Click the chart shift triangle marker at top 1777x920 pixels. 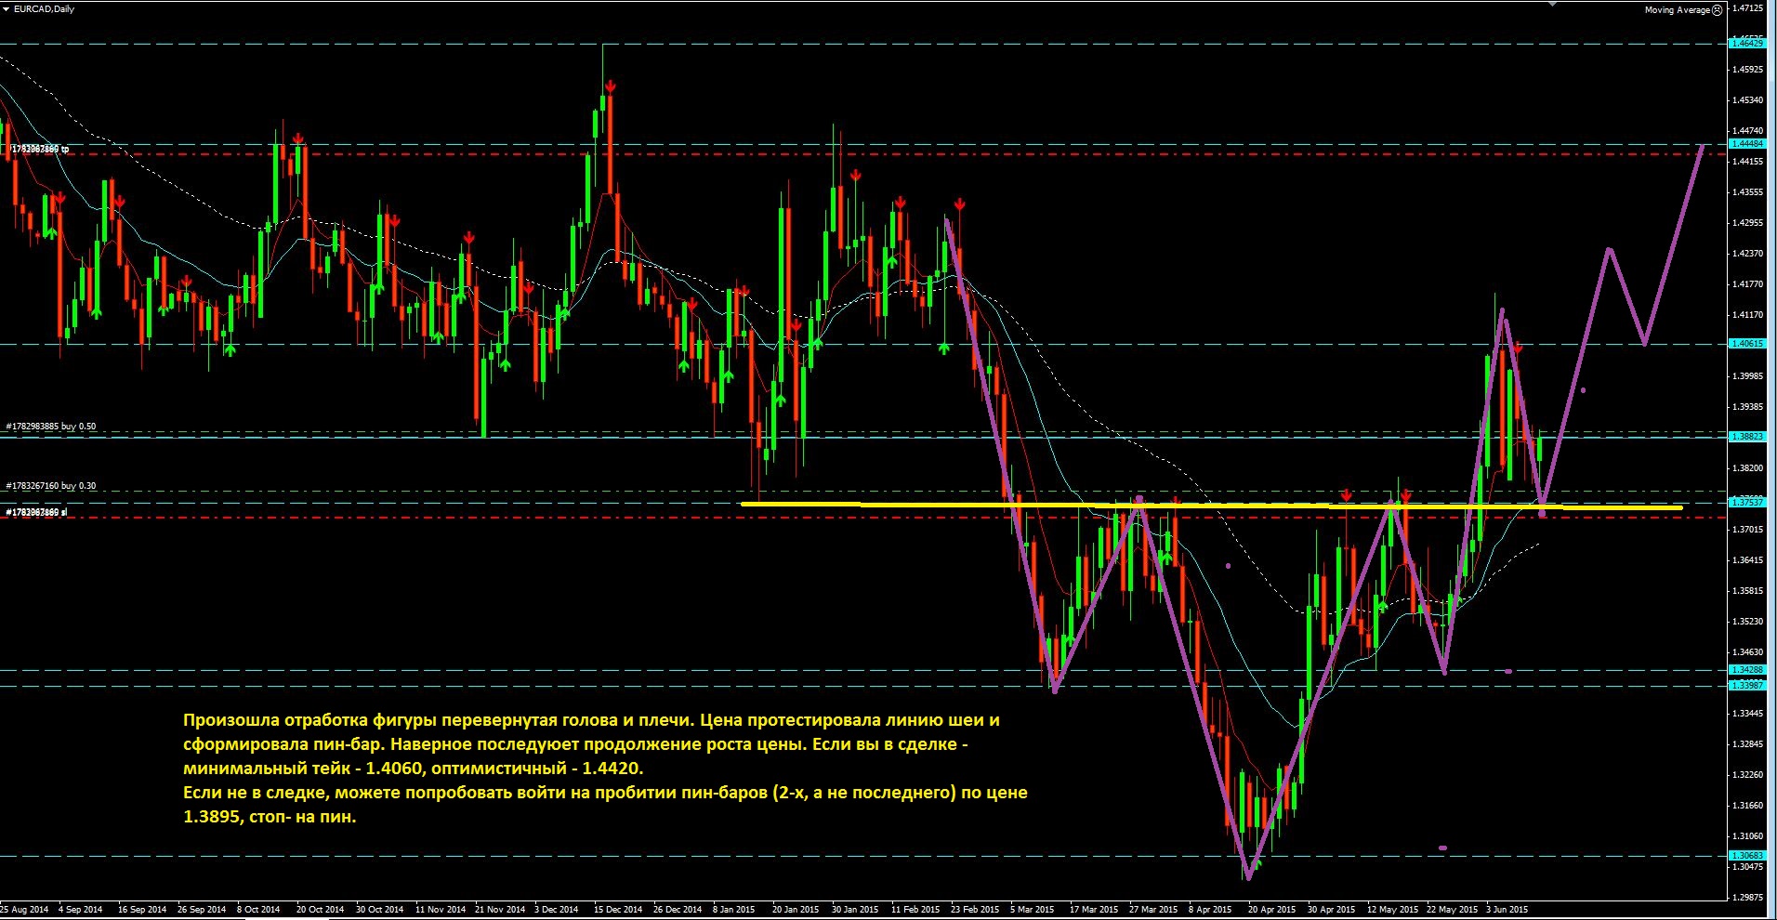[1553, 4]
